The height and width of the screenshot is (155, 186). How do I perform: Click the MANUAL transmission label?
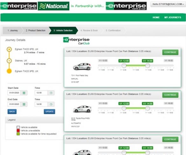[x=75, y=79]
